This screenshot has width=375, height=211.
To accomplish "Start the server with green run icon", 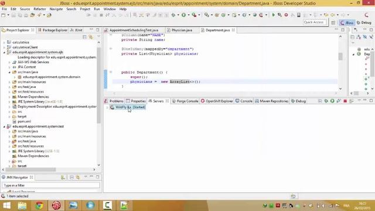I will pos(332,101).
